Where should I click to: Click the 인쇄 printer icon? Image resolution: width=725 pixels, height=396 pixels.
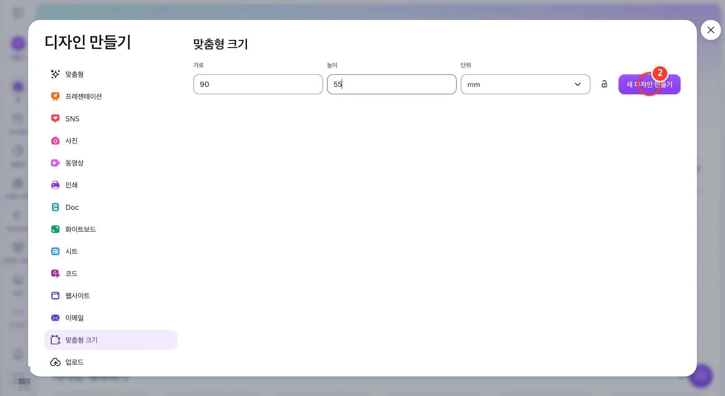pos(55,185)
